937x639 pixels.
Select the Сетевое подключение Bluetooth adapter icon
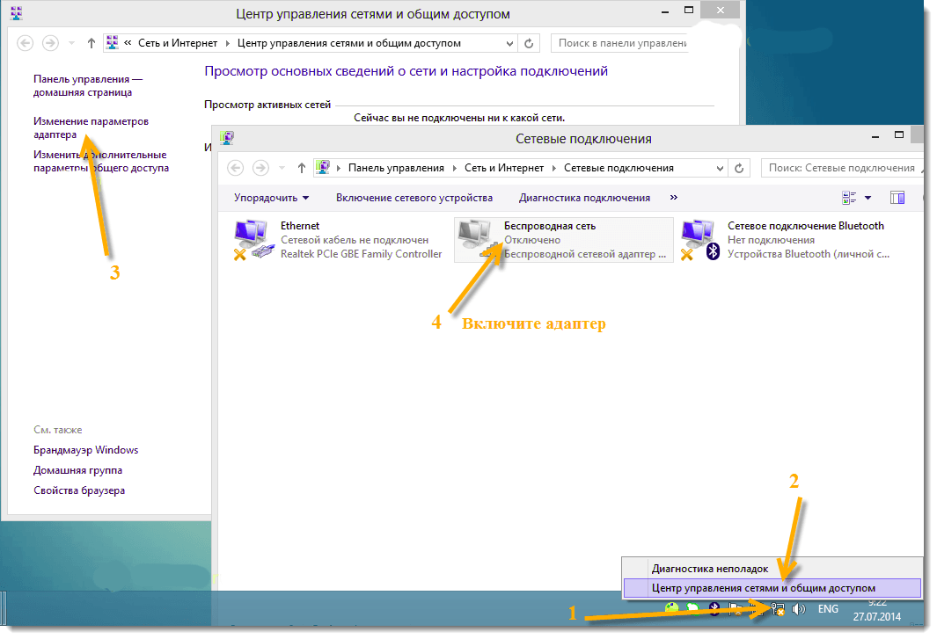coord(701,240)
